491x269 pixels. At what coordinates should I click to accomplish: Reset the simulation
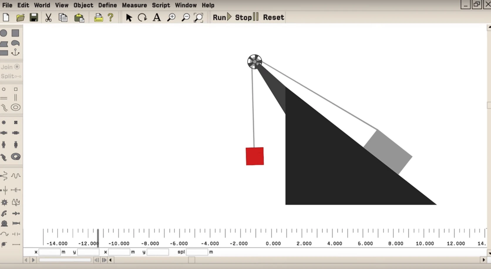[x=273, y=17]
